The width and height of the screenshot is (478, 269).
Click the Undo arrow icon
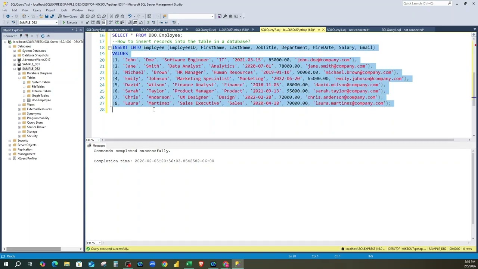tap(130, 16)
